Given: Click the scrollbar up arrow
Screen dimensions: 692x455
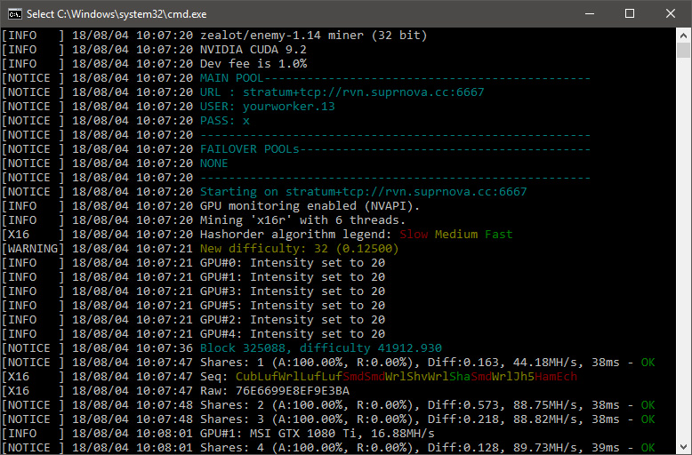Looking at the screenshot, I should [684, 35].
